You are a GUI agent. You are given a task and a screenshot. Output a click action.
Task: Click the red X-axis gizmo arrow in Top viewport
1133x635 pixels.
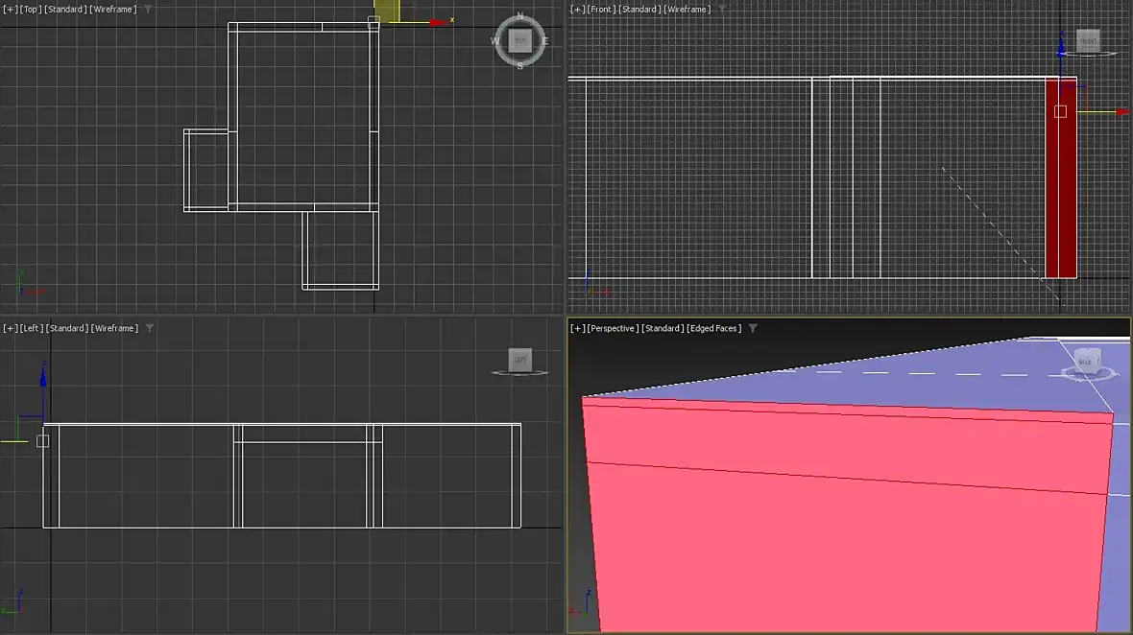[438, 22]
